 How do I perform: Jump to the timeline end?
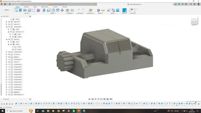pyautogui.click(x=12, y=104)
